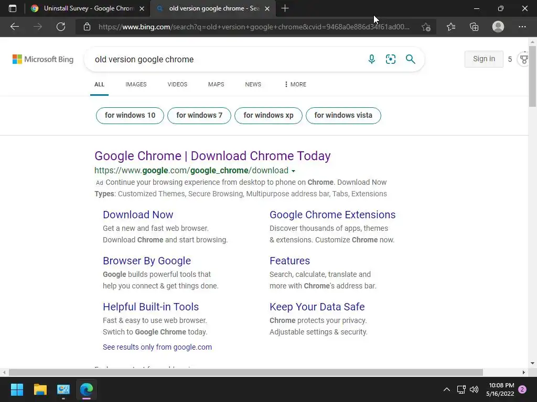Open the Features link

289,261
